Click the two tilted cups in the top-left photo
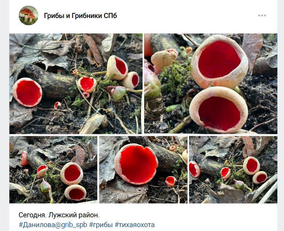The height and width of the screenshot is (231, 284). point(123,72)
